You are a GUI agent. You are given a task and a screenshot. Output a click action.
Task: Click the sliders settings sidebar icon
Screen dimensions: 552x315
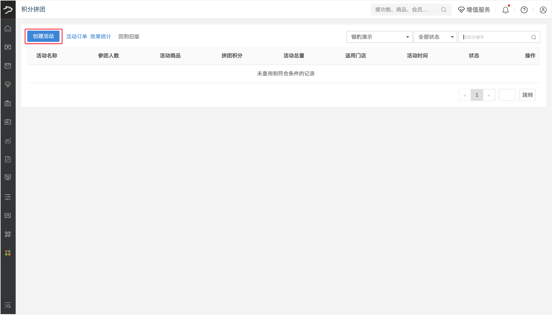[x=8, y=197]
